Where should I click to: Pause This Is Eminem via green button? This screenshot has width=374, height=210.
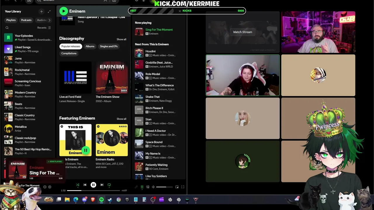point(86,150)
